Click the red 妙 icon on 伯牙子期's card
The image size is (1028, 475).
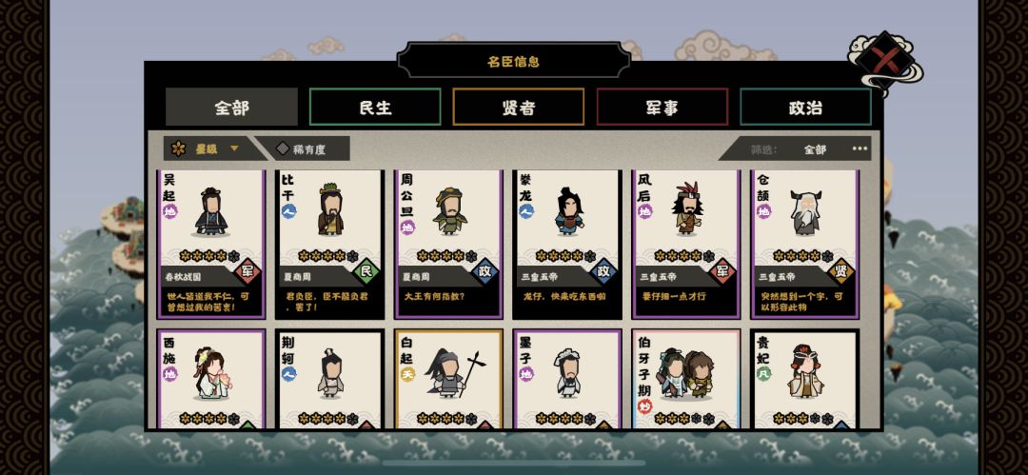(x=645, y=406)
